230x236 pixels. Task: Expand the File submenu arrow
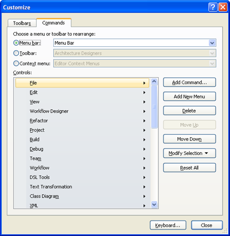pos(144,83)
